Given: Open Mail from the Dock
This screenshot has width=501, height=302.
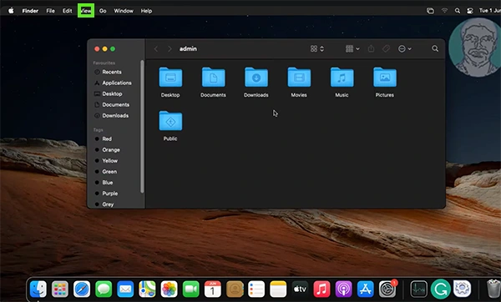Looking at the screenshot, I should click(125, 289).
